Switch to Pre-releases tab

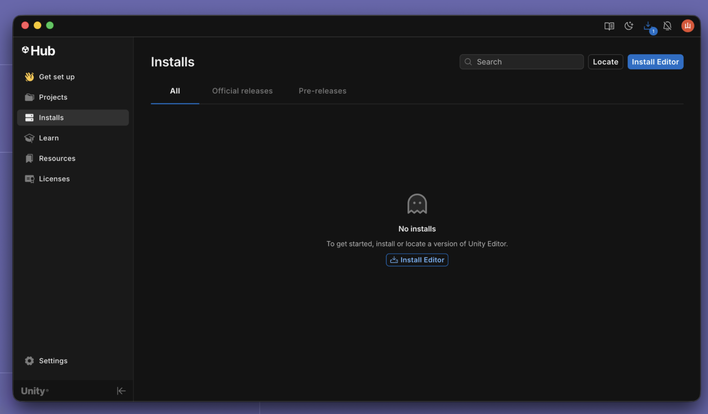[322, 91]
